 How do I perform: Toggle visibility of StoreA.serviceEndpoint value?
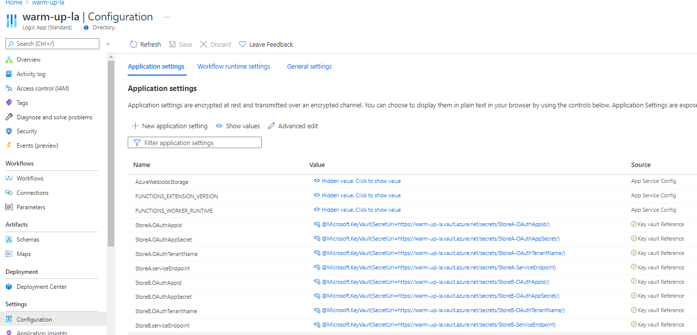tap(316, 267)
